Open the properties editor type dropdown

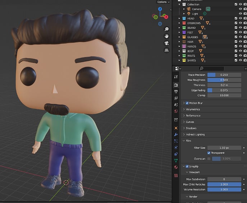(178, 69)
